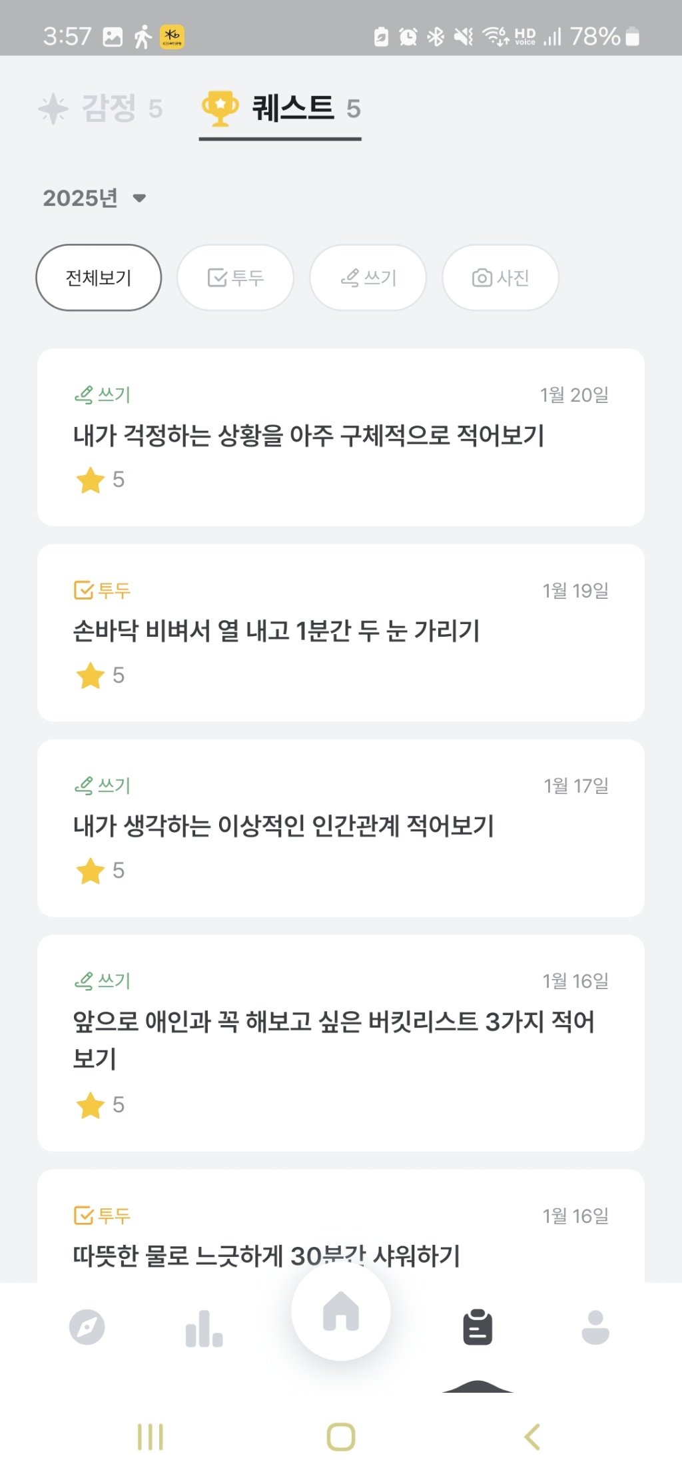Tap the home icon in navigation

tap(340, 1311)
